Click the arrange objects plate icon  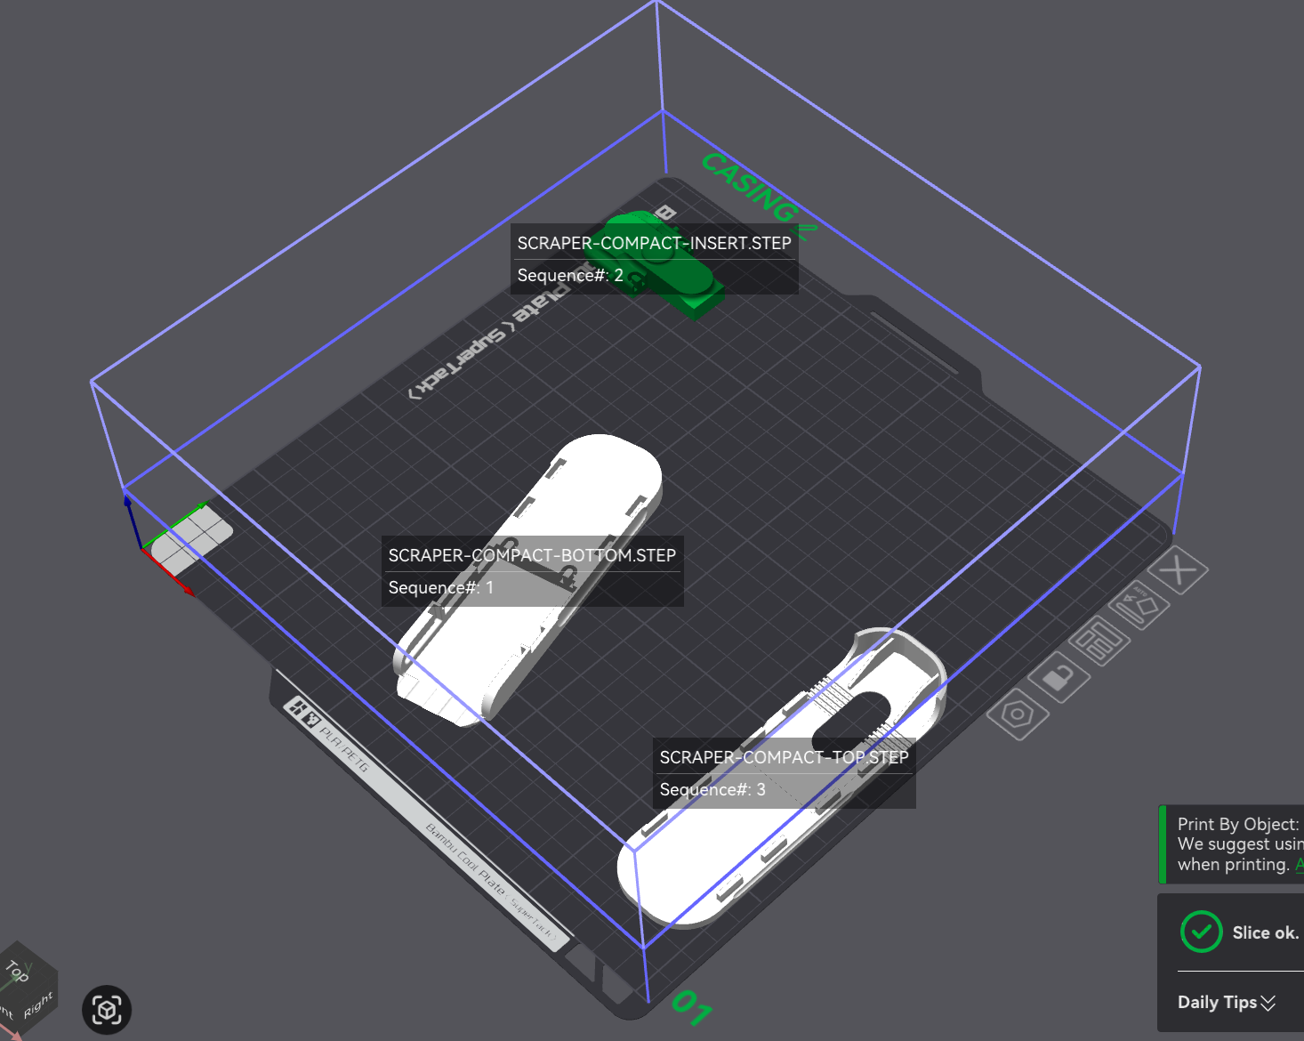[1100, 642]
